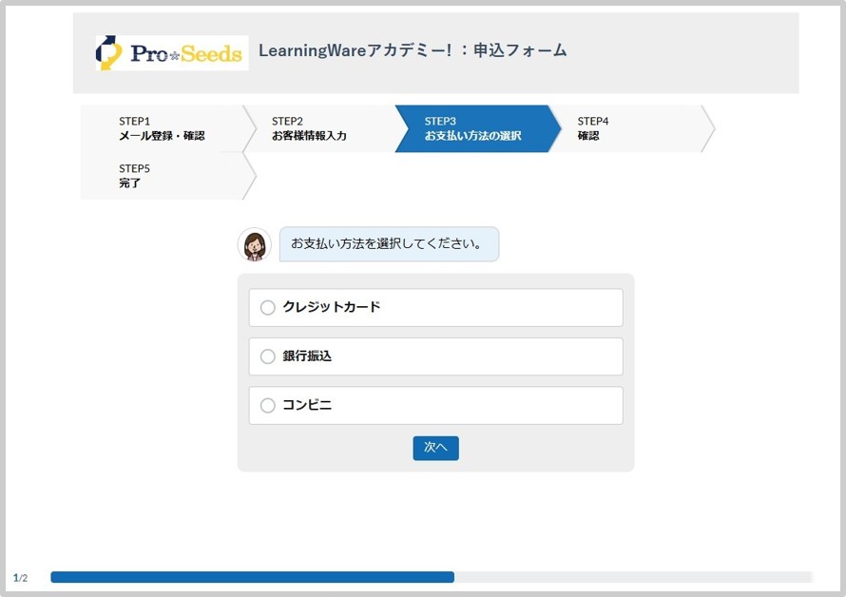Click the コンビニ label text
This screenshot has height=597, width=846.
pyautogui.click(x=307, y=406)
